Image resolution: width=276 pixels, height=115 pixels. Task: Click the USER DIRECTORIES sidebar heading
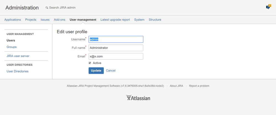tap(20, 65)
